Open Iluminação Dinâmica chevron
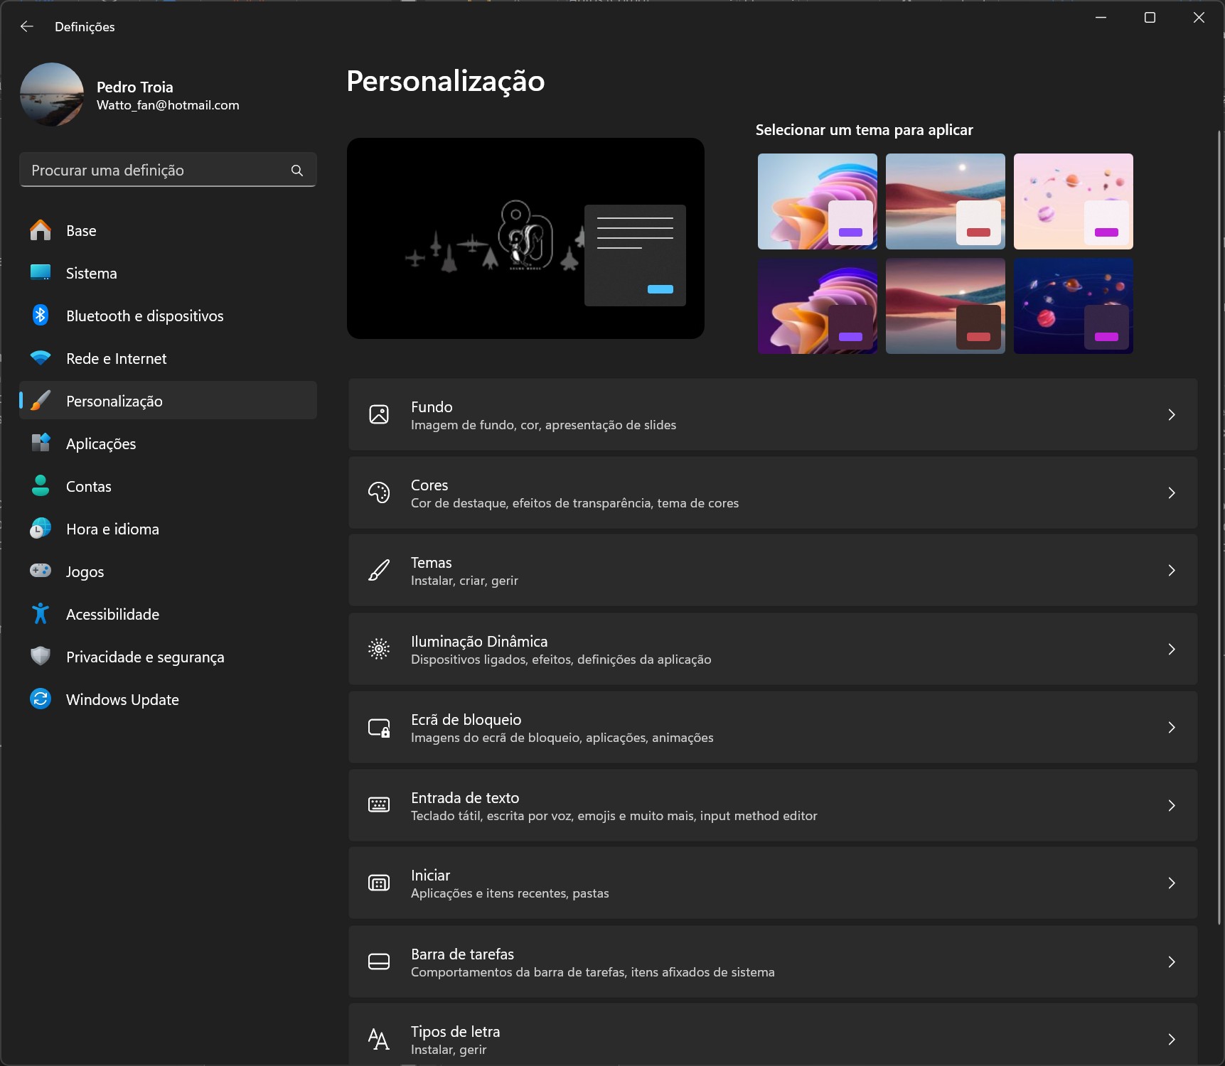The image size is (1225, 1066). click(x=1171, y=649)
